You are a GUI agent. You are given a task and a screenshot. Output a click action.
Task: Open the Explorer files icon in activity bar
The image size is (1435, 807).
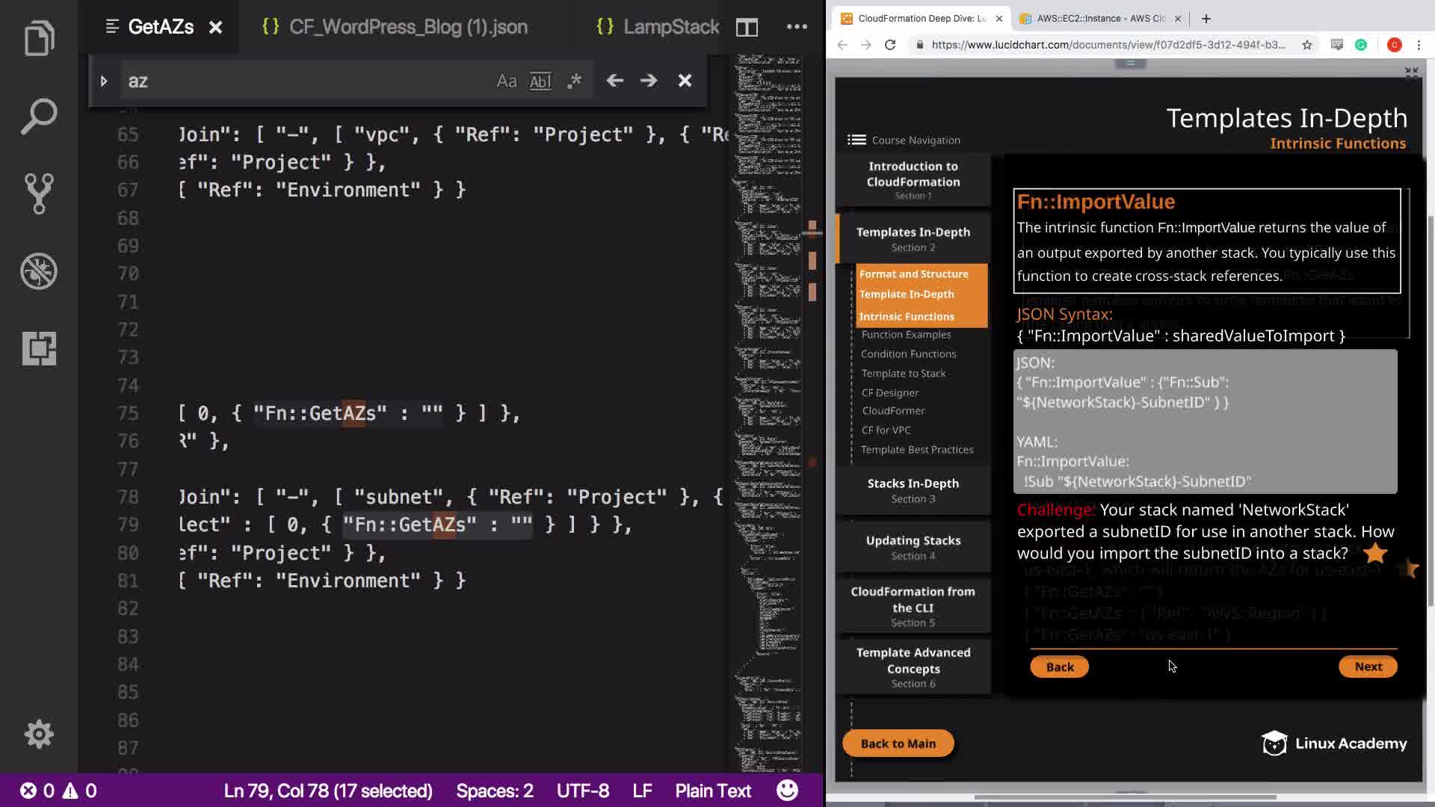coord(39,37)
